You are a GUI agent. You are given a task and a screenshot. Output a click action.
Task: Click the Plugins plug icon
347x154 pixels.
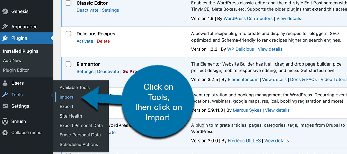[x=5, y=38]
